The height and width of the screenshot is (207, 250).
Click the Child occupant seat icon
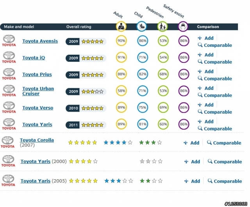click(141, 26)
